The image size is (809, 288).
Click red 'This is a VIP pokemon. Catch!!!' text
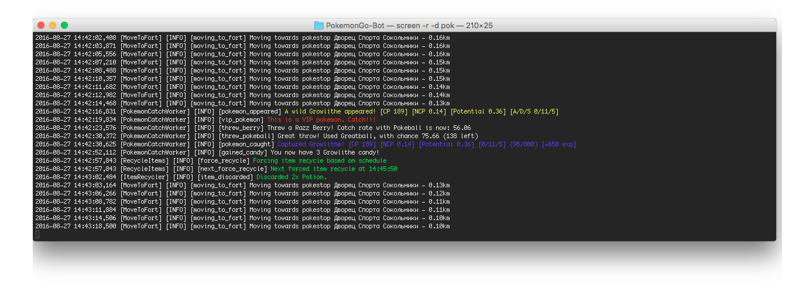[321, 119]
